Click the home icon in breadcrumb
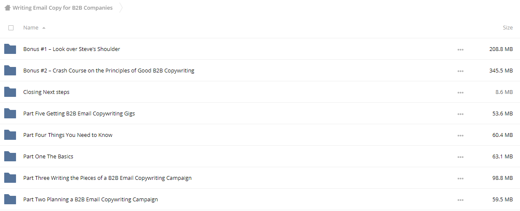 click(8, 8)
